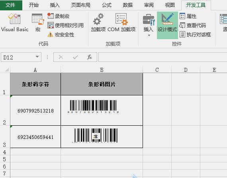Switch to the 页面布局 tab

[x=80, y=5]
